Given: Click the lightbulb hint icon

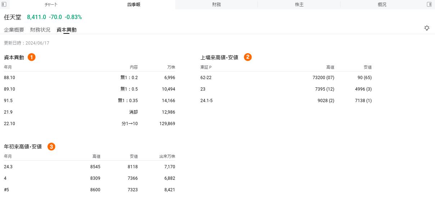Looking at the screenshot, I should pyautogui.click(x=427, y=28).
